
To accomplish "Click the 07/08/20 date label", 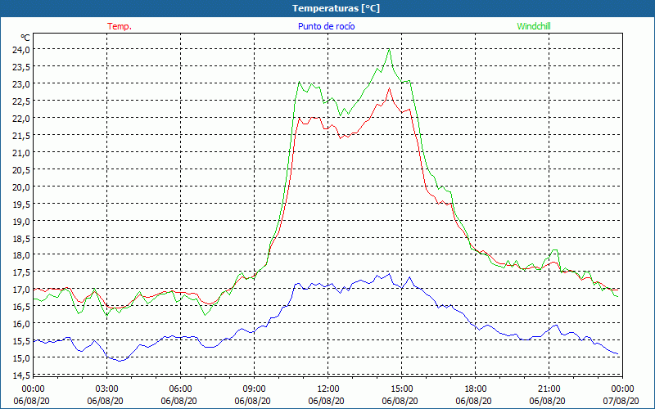I will tap(621, 401).
